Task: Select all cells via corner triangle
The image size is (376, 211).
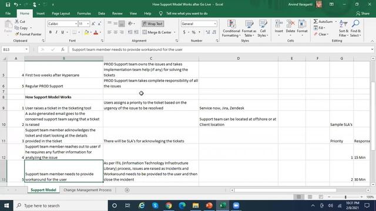Action: (x=4, y=59)
